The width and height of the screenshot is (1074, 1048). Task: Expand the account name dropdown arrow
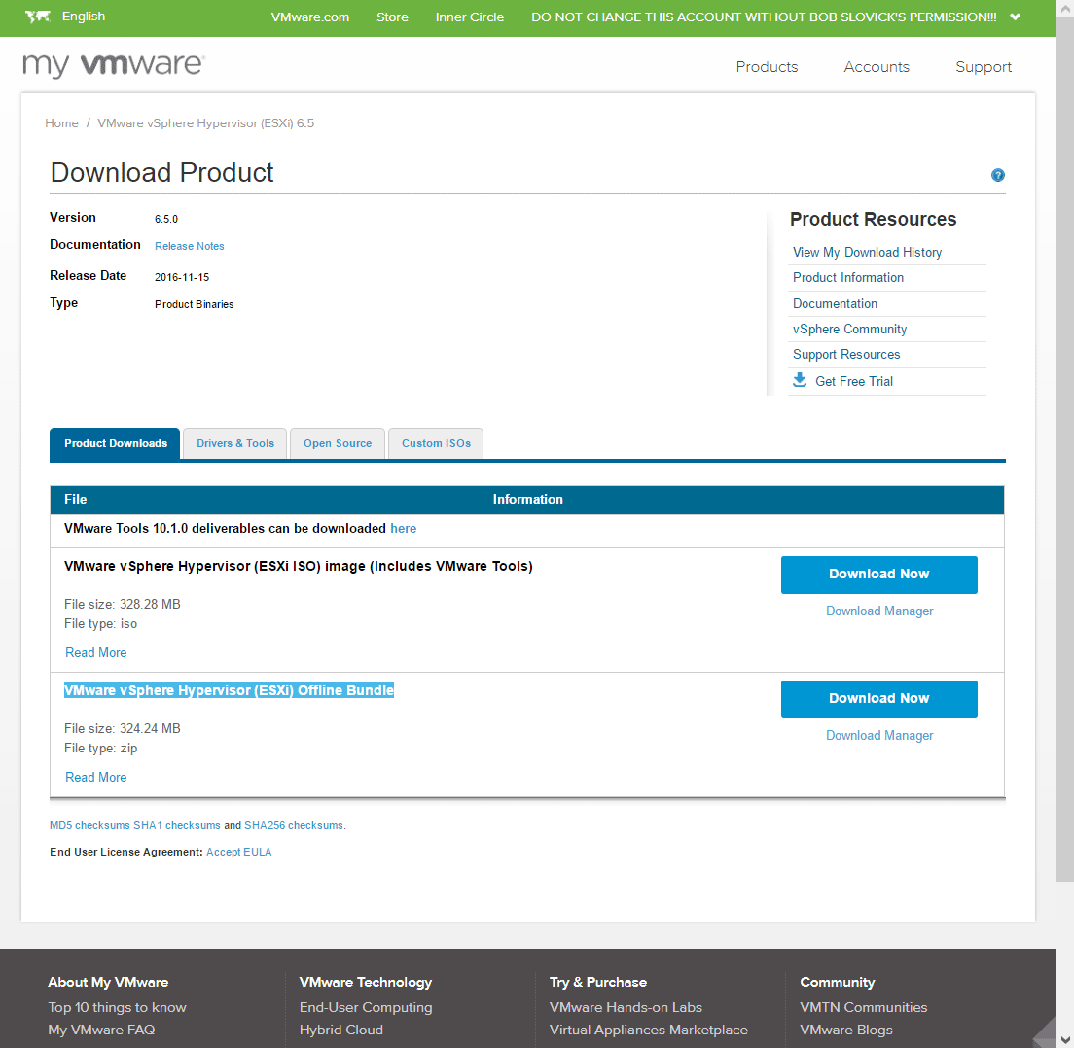coord(1015,17)
